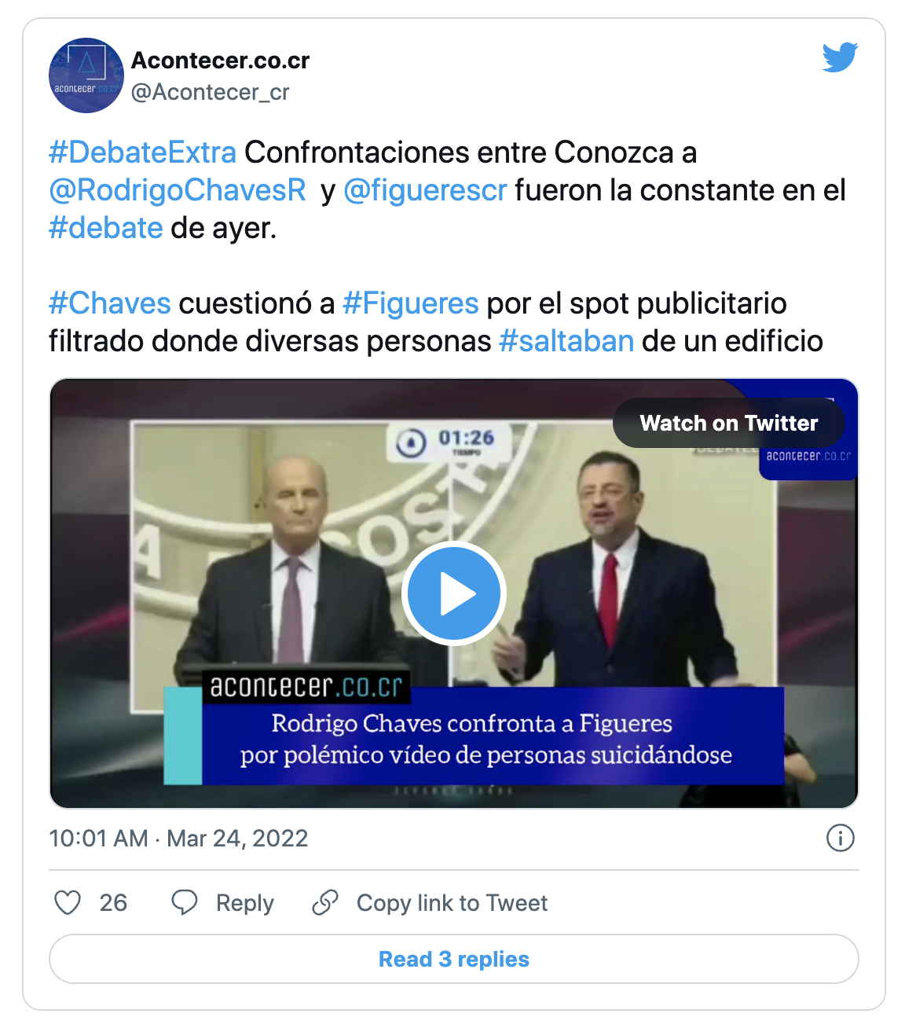Open the #saltaban hashtag
The height and width of the screenshot is (1028, 916).
(566, 341)
